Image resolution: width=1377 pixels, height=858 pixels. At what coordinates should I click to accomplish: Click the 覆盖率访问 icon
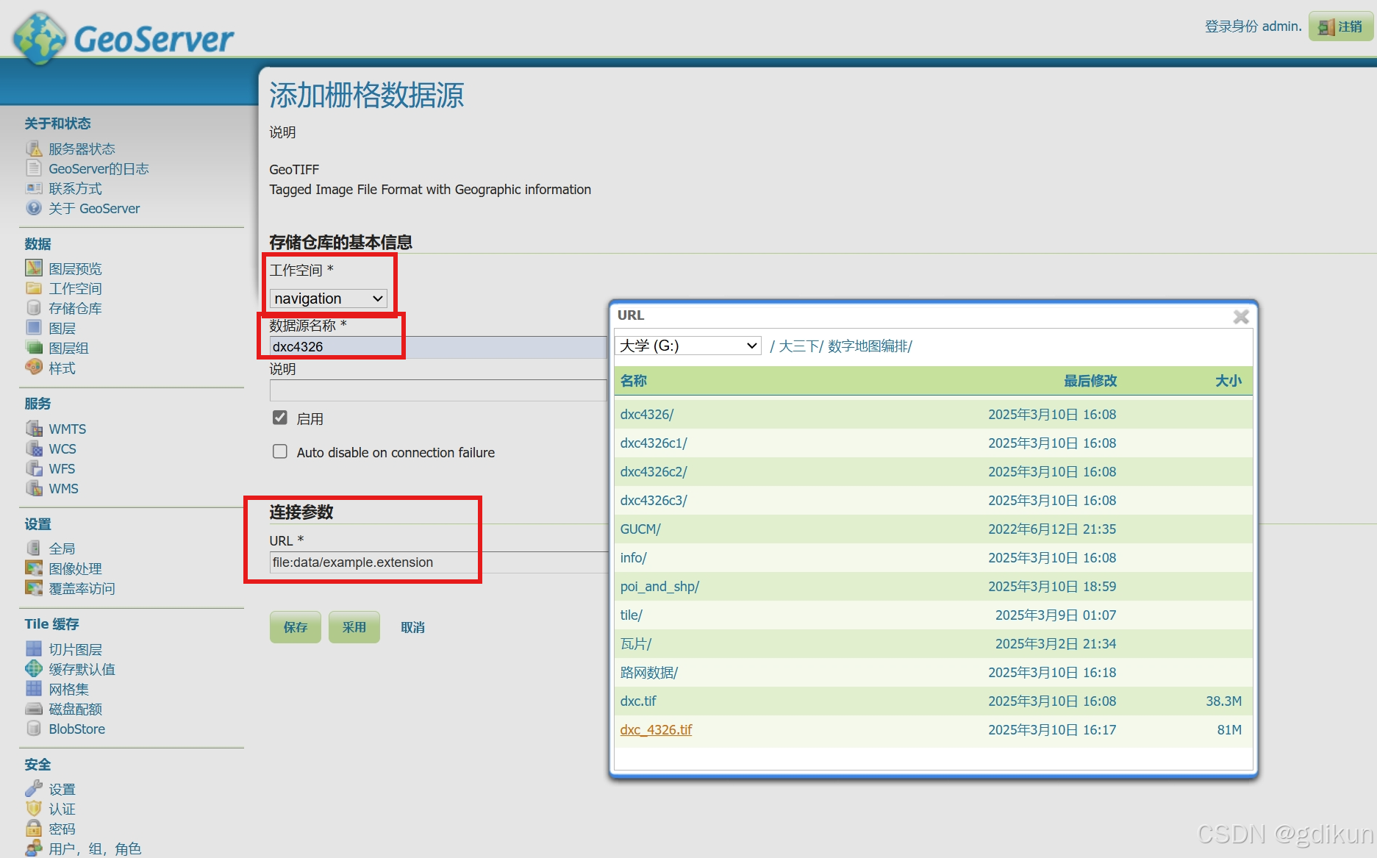tap(34, 588)
